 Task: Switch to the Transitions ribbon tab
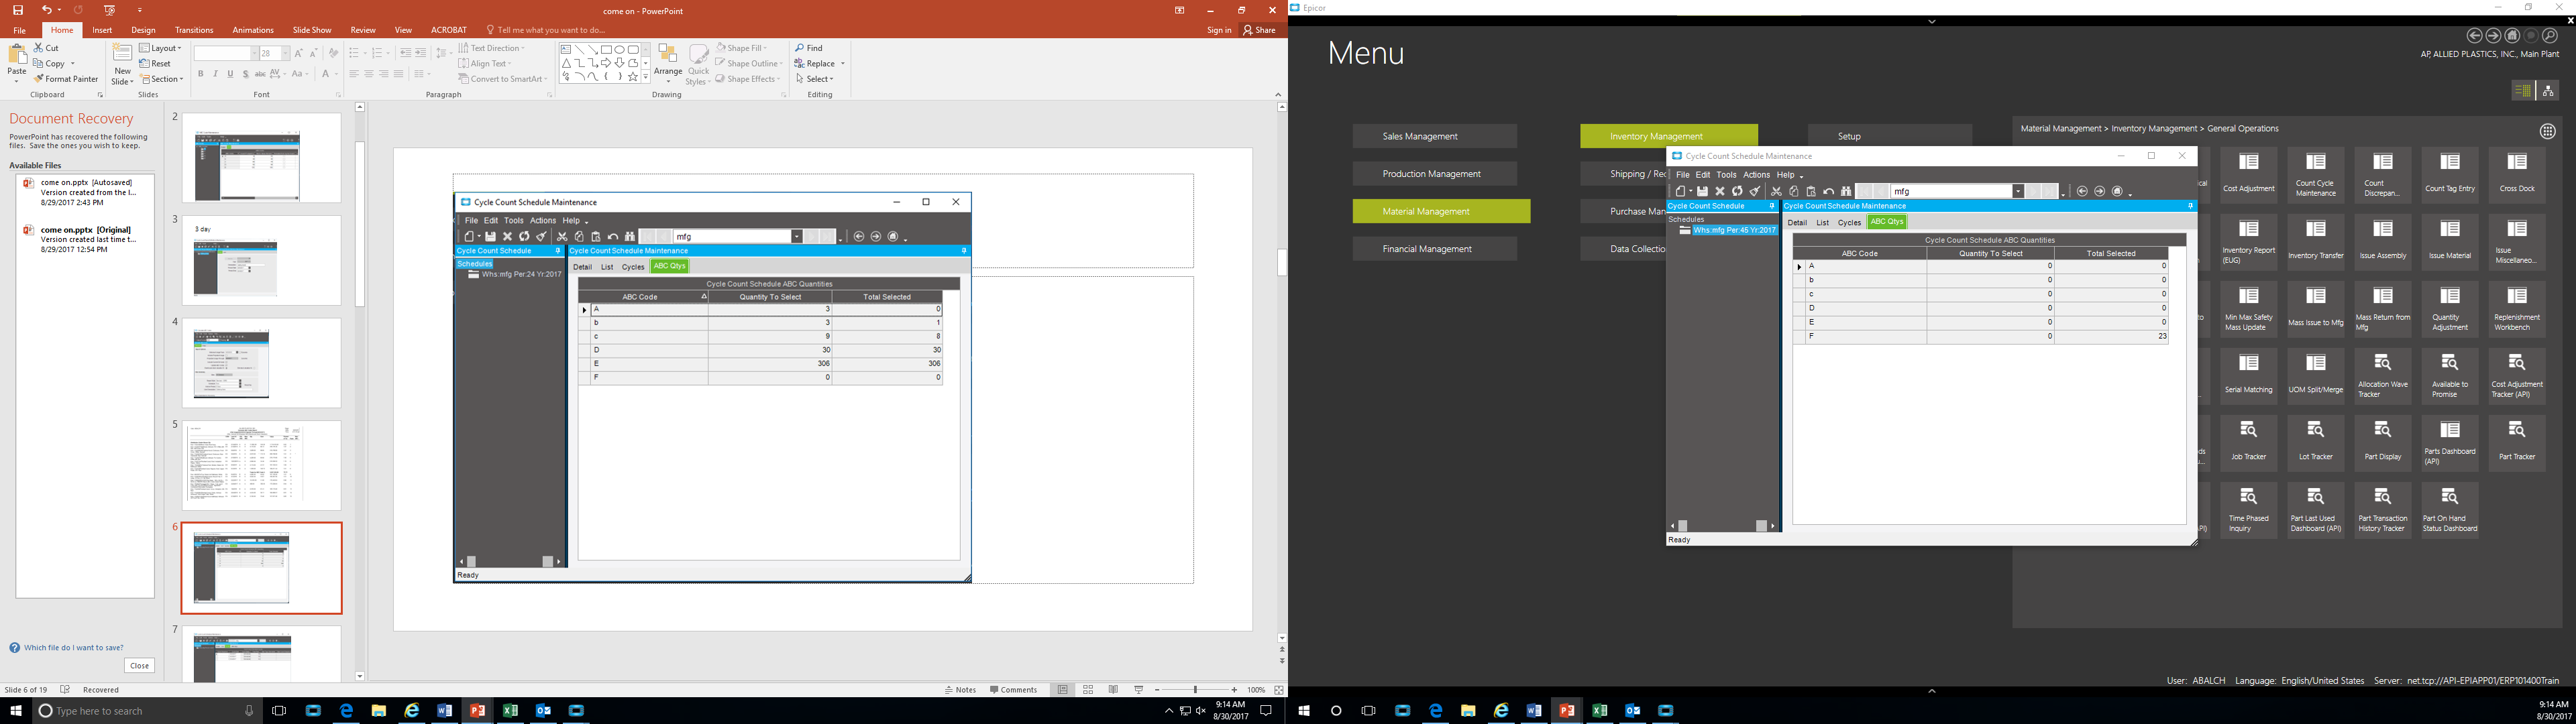pyautogui.click(x=193, y=30)
